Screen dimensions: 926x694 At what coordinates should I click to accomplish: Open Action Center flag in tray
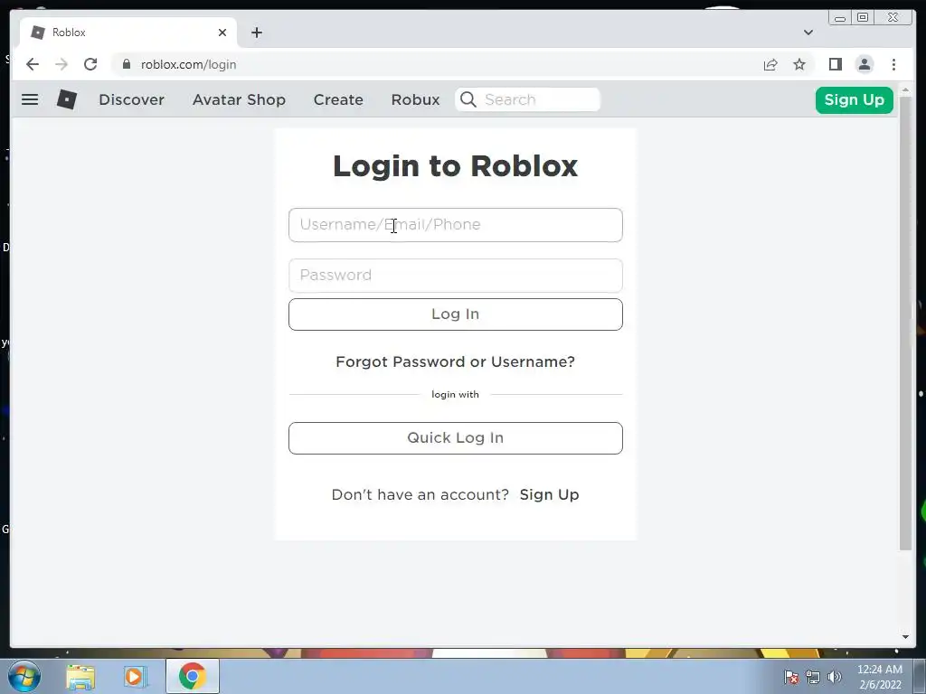pos(791,677)
